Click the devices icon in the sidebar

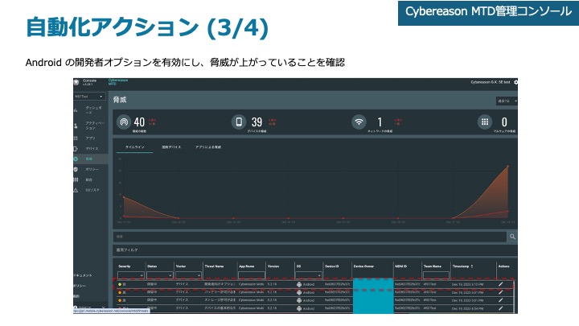tap(76, 149)
